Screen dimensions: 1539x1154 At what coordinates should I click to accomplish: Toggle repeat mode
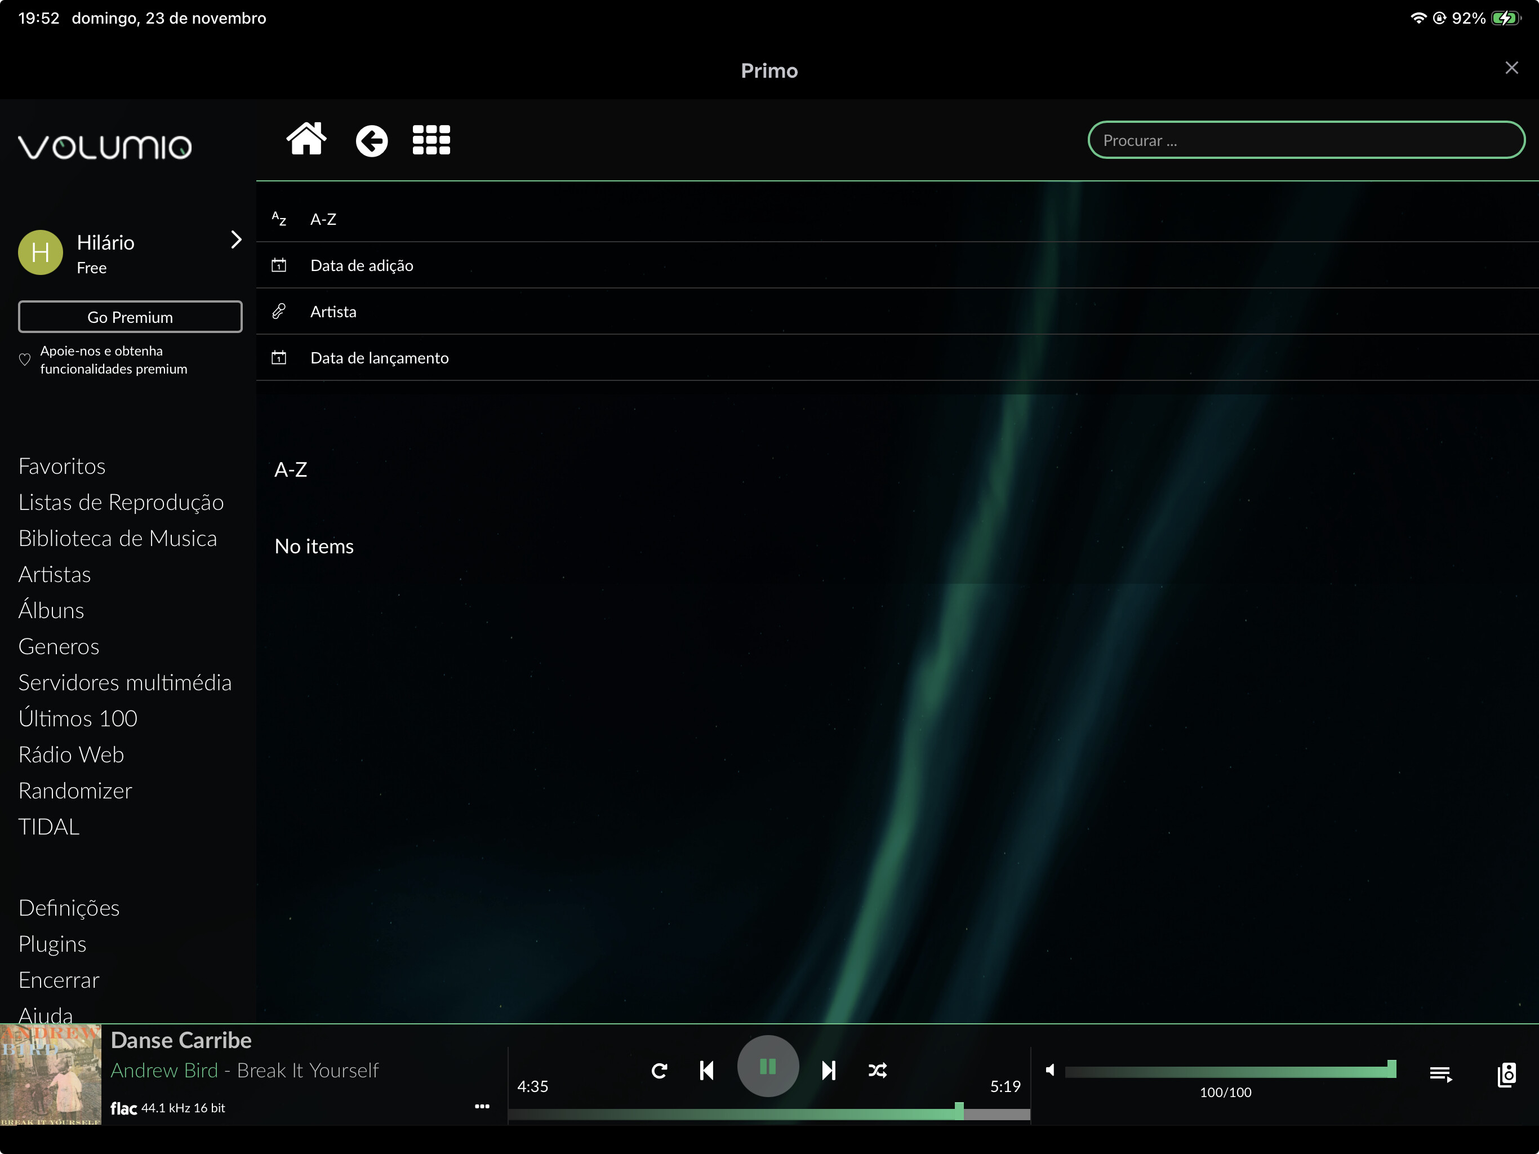pos(659,1070)
